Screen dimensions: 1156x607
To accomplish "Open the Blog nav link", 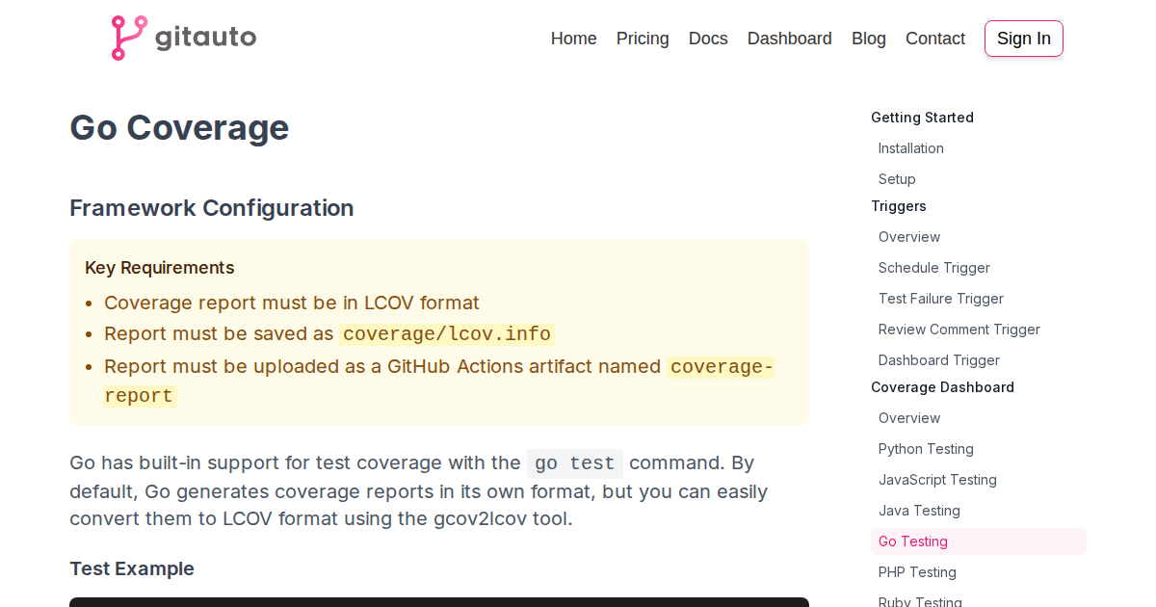I will tap(869, 39).
